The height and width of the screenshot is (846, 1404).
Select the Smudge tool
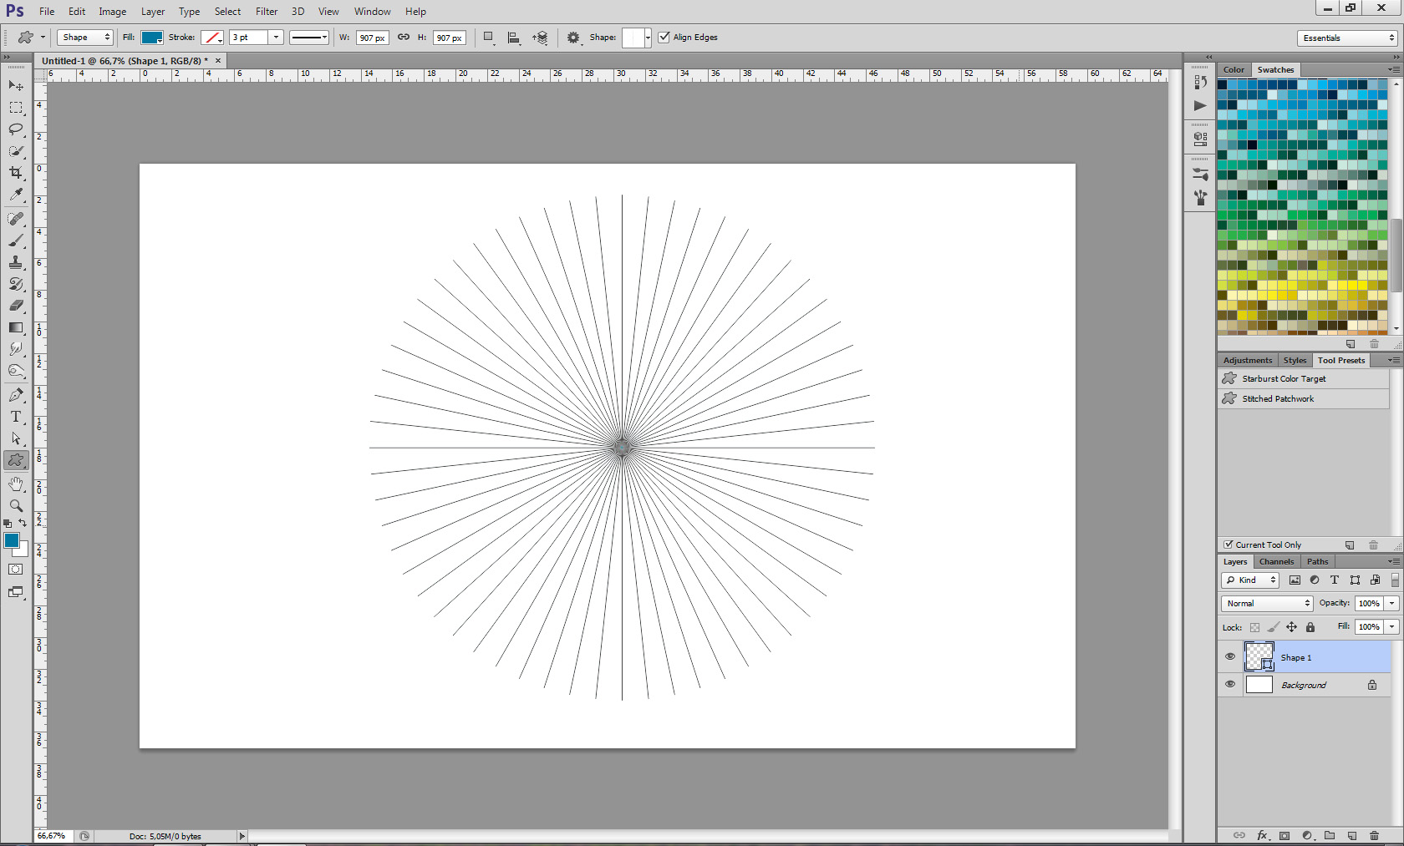pyautogui.click(x=16, y=349)
